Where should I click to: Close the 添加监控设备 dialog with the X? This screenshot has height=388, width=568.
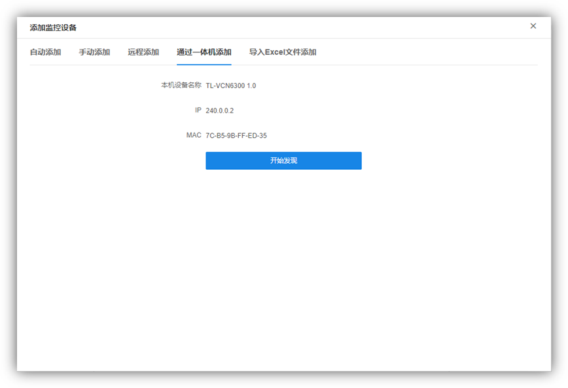click(x=533, y=26)
